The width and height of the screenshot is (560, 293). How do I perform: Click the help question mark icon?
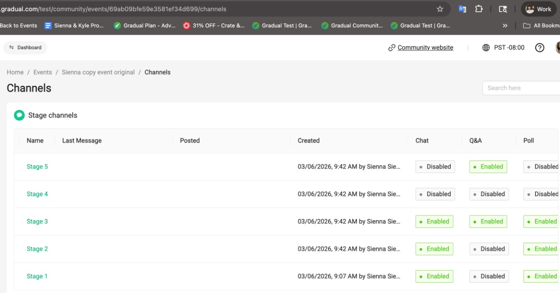tap(539, 48)
